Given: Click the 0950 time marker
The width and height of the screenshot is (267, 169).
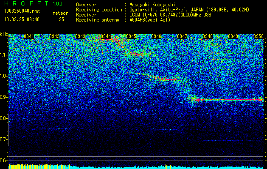Looking at the screenshot, I should coord(259,36).
